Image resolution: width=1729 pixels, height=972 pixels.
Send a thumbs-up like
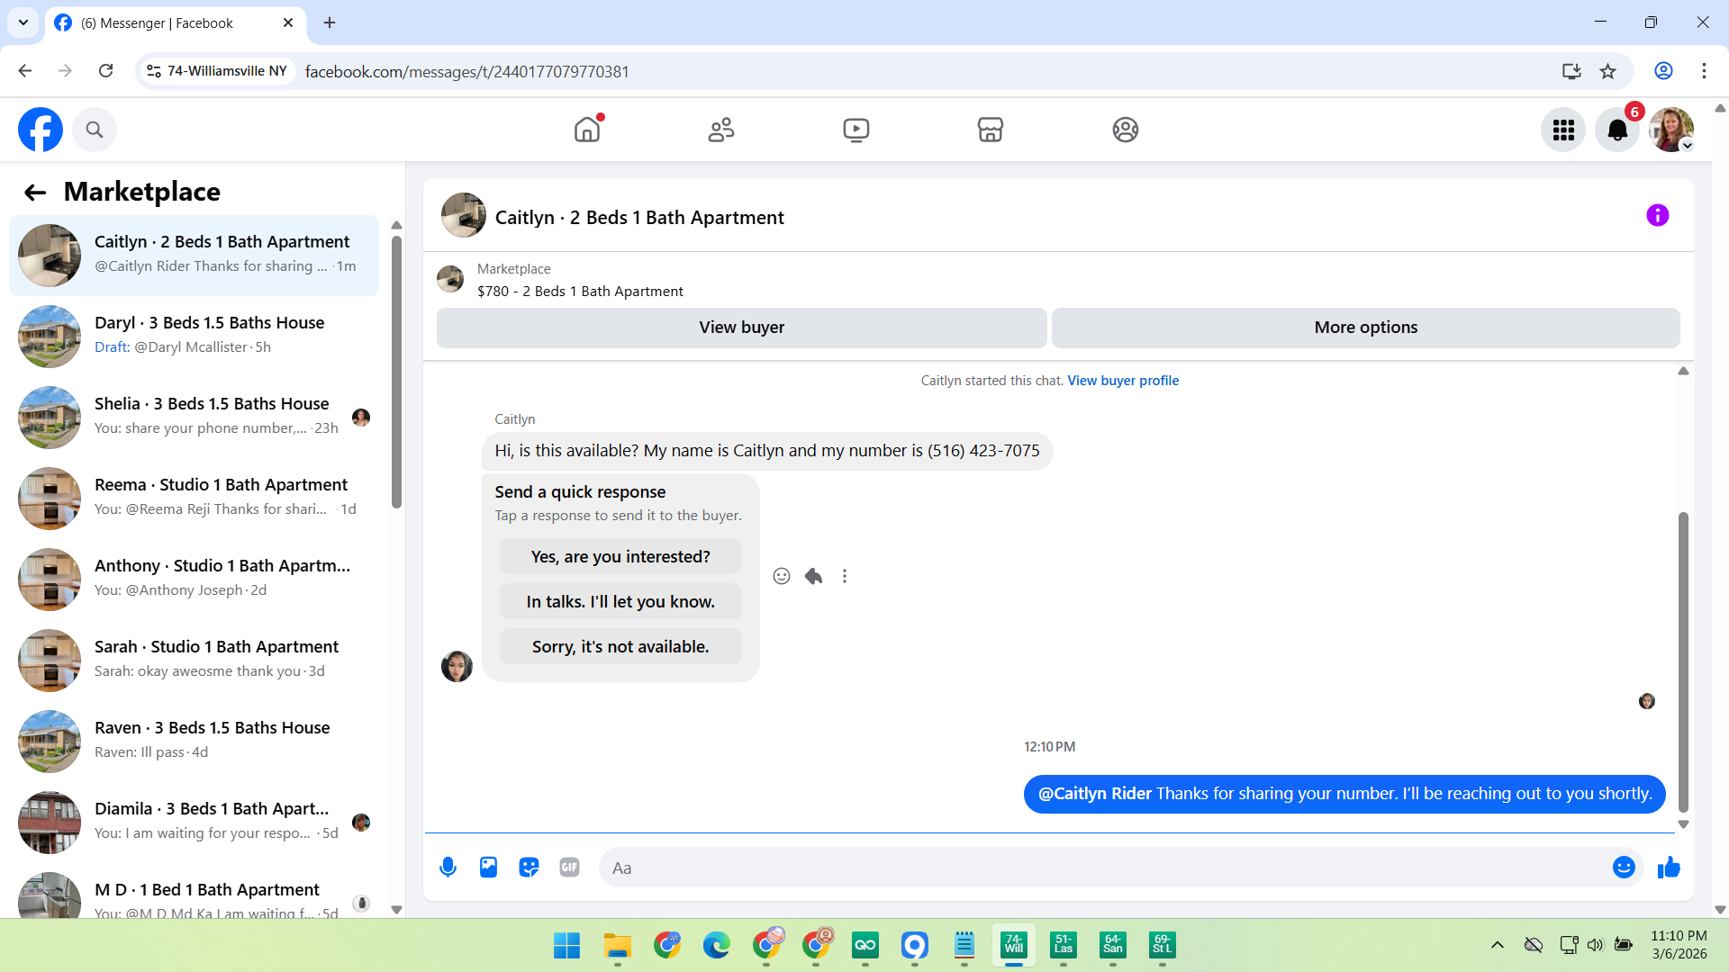tap(1669, 868)
